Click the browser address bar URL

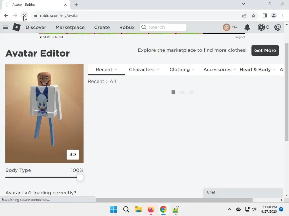click(x=59, y=16)
